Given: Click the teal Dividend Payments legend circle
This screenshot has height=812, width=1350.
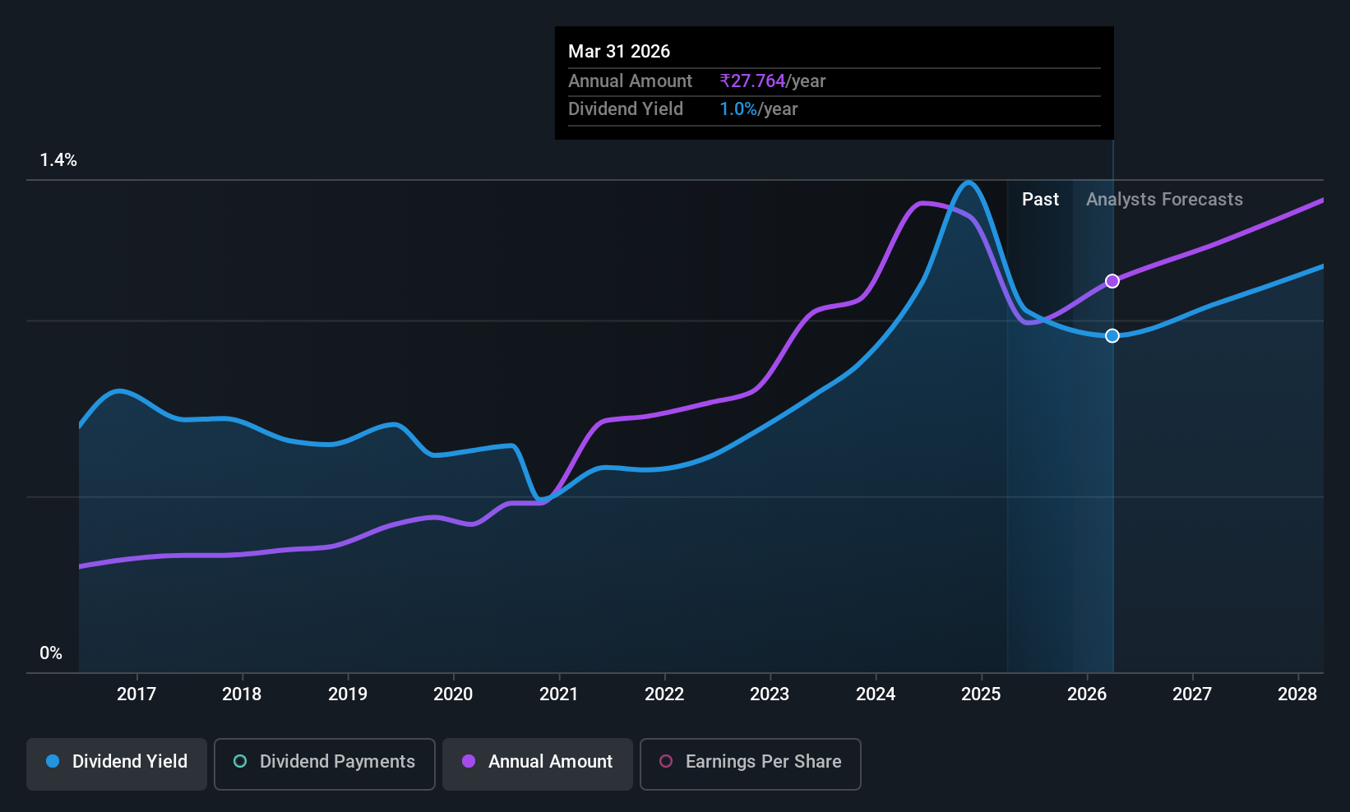Looking at the screenshot, I should (240, 761).
